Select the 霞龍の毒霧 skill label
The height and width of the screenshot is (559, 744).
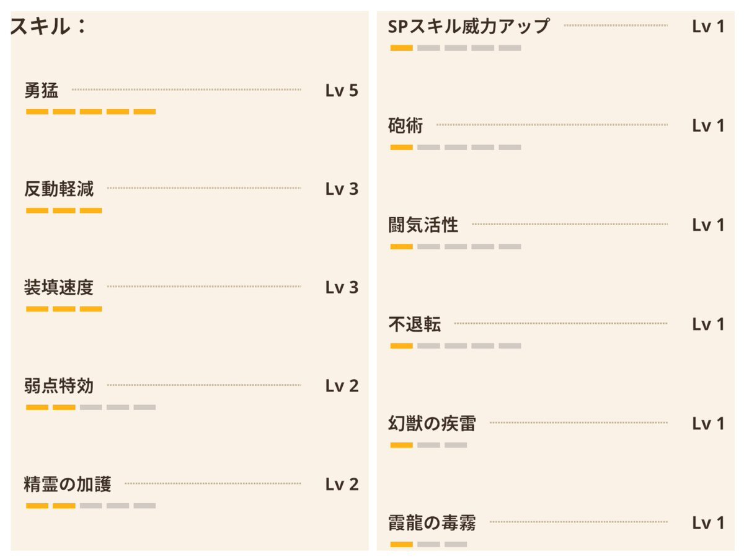432,523
